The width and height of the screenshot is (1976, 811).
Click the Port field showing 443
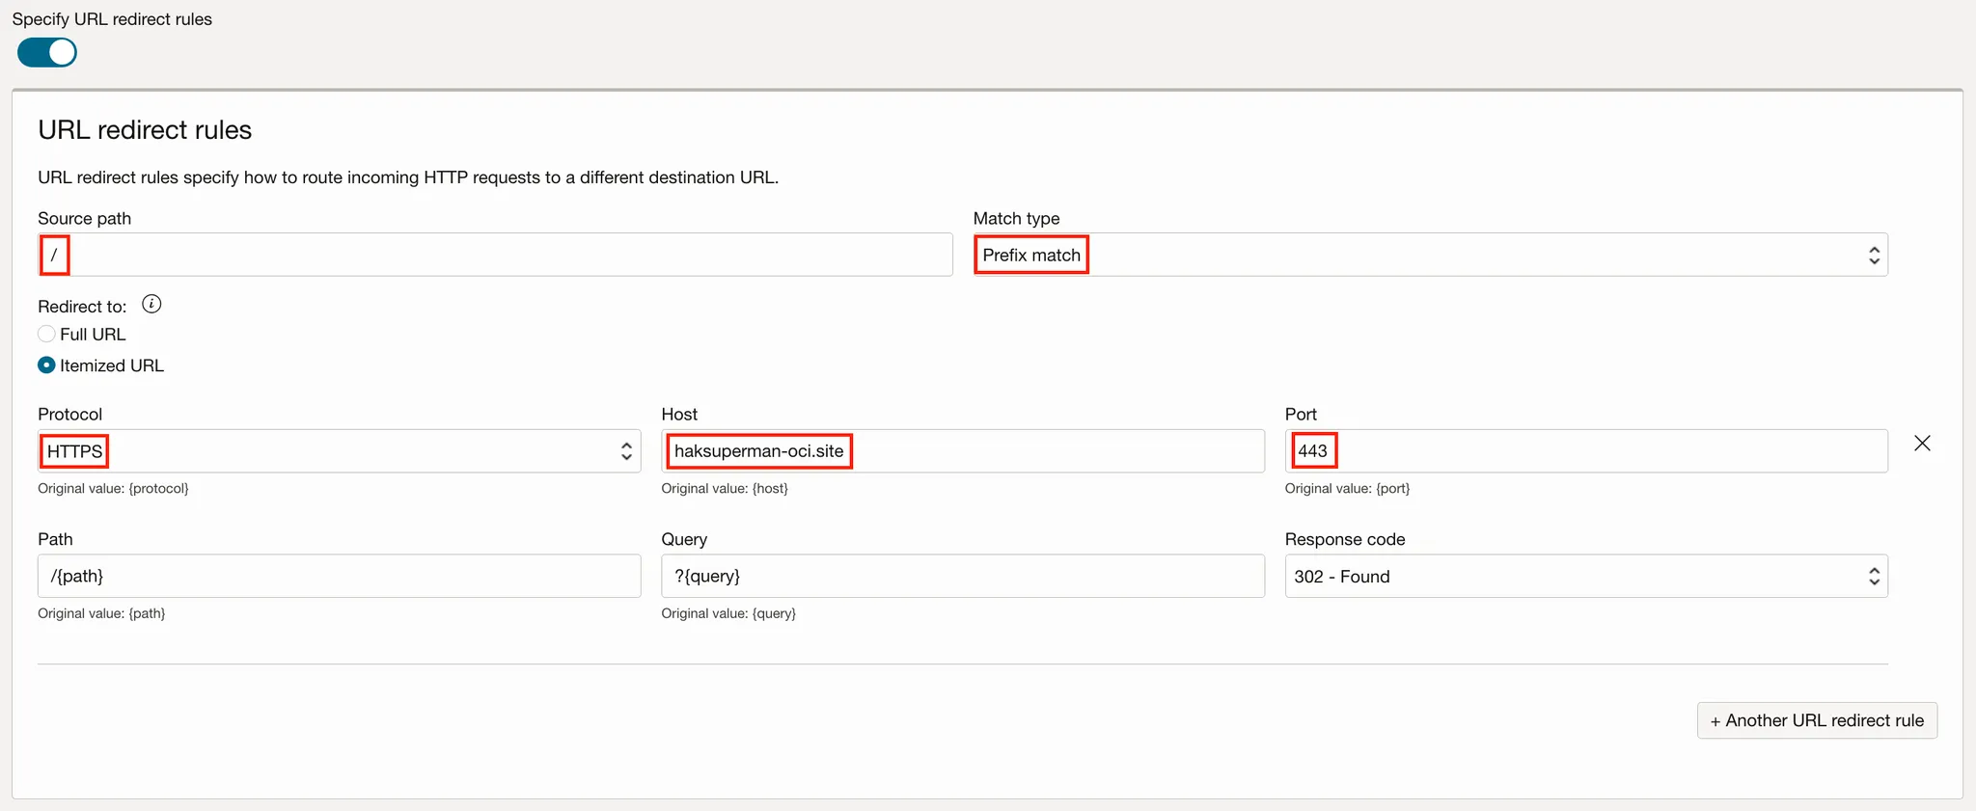tap(1586, 450)
